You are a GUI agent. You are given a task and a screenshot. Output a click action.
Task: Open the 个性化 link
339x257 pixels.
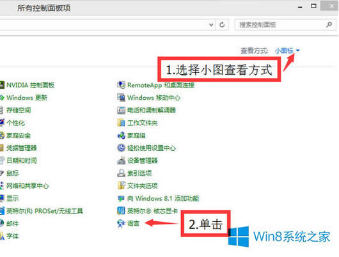pyautogui.click(x=15, y=123)
